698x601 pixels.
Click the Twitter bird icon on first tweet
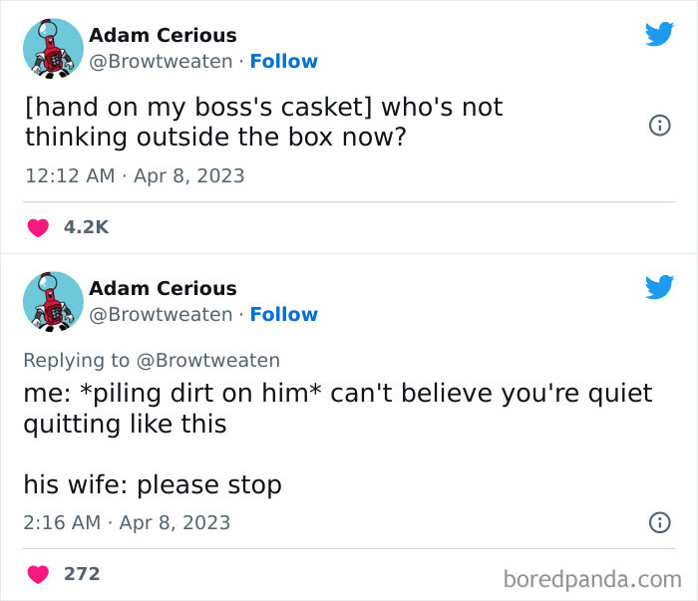(660, 34)
